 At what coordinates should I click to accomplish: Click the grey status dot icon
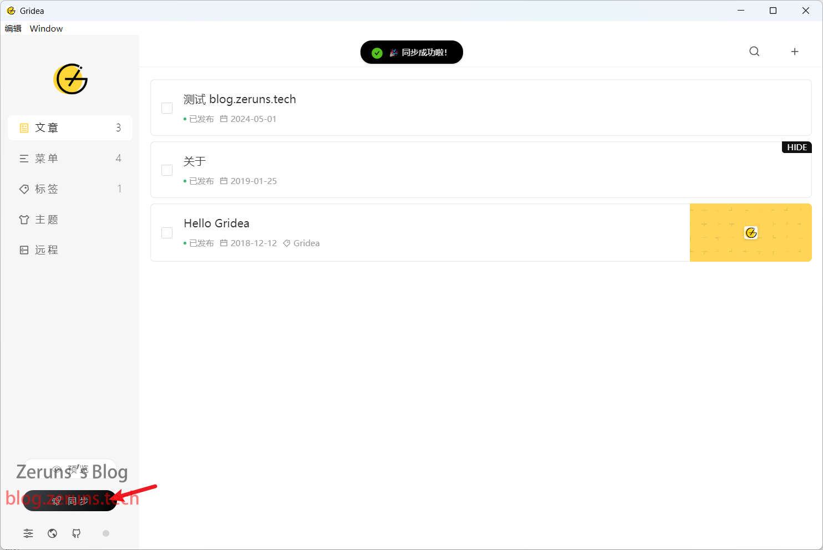[x=106, y=533]
